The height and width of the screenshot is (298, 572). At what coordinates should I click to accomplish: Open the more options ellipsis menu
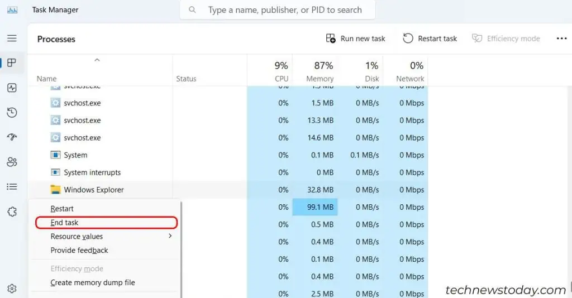click(561, 39)
